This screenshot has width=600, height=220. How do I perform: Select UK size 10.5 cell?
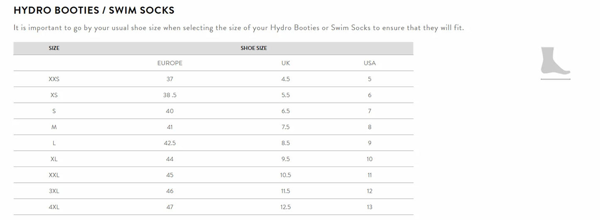click(285, 175)
